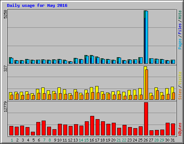The image size is (184, 144).
Task: Click the red KBytes legend label
Action: [x=180, y=129]
